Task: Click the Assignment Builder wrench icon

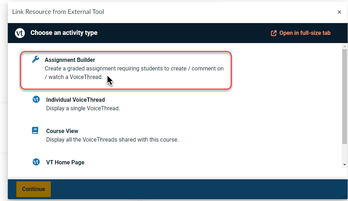Action: pyautogui.click(x=36, y=59)
